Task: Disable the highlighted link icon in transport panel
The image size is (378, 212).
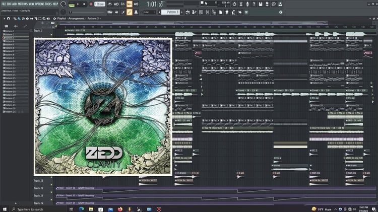Action: click(x=130, y=12)
